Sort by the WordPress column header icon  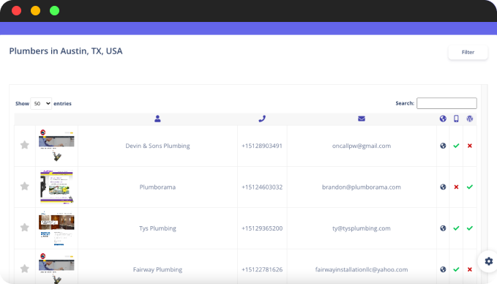point(470,119)
